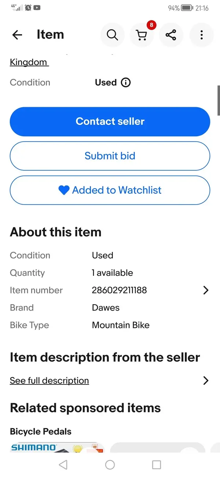Tap the Android recent apps square
This screenshot has height=477, width=220.
click(157, 465)
